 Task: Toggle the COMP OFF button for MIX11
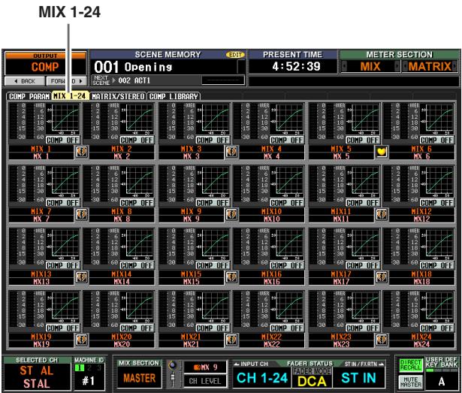362,203
